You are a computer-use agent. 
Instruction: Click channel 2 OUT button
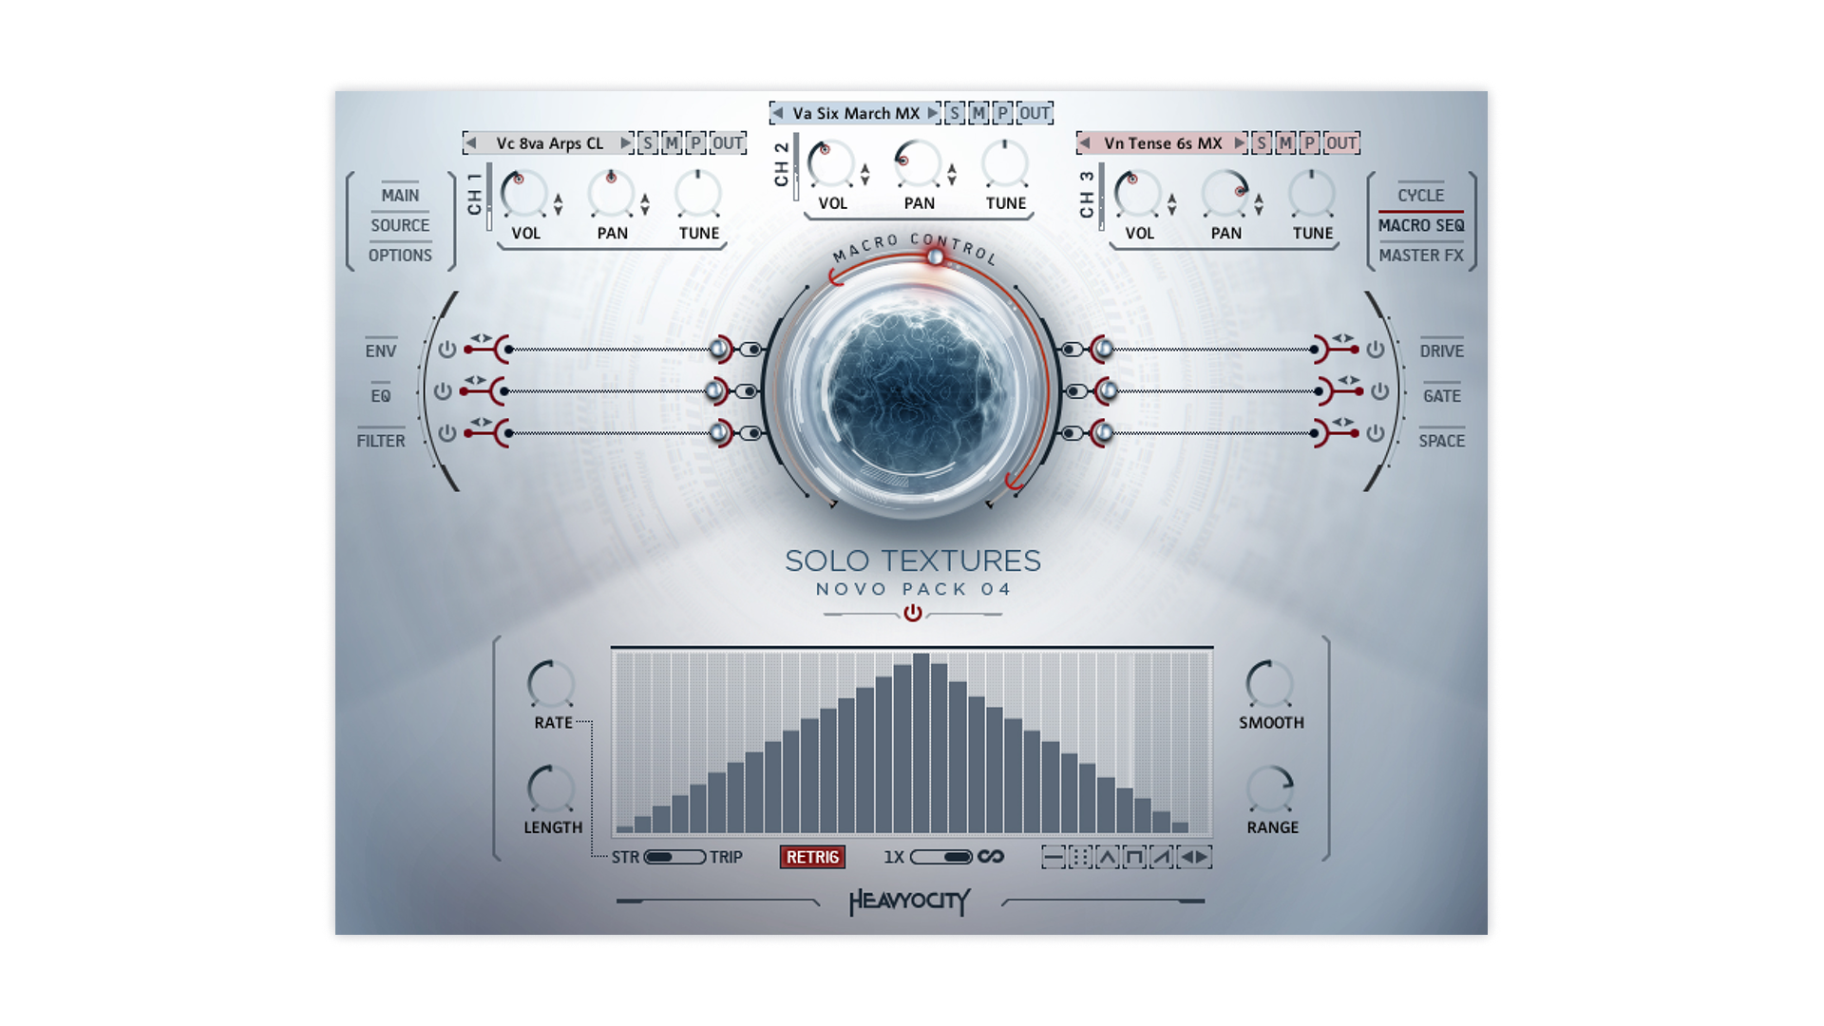tap(1035, 113)
